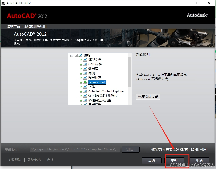Select the Express Tools tree item
Viewport: 216px width, 169px height.
[97, 82]
